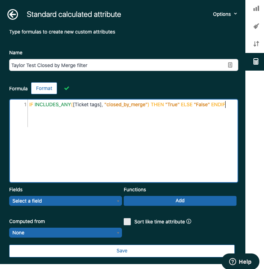Click the Add button under Functions
264x269 pixels.
pos(180,201)
